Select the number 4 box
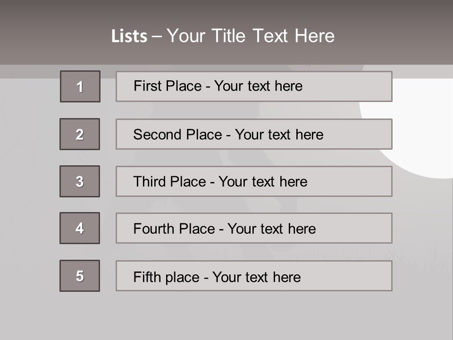Screen dimensions: 453x340 coord(80,228)
